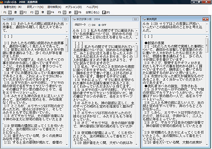
Task: Click the [ 1 ] chapter marker in 新共同訳
Action: [148, 36]
